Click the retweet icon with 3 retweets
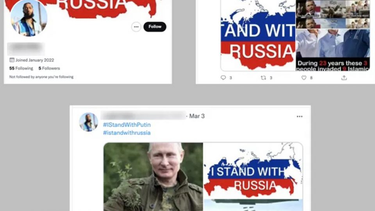The width and height of the screenshot is (375, 211). coord(263,78)
